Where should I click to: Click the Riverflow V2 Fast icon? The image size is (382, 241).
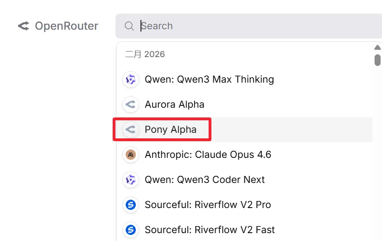tap(131, 230)
